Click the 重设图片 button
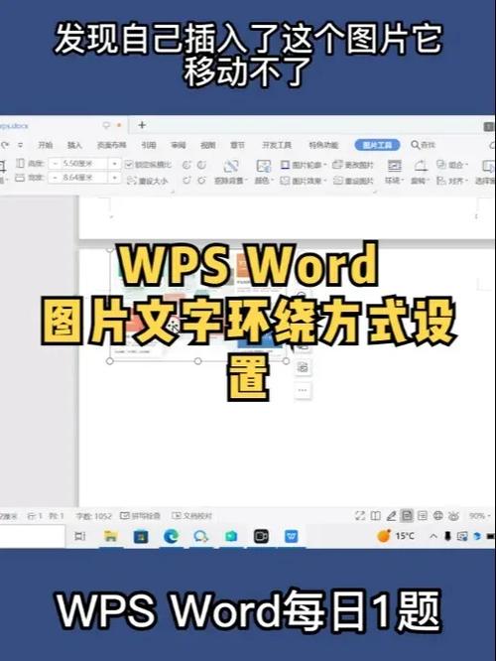 click(354, 181)
